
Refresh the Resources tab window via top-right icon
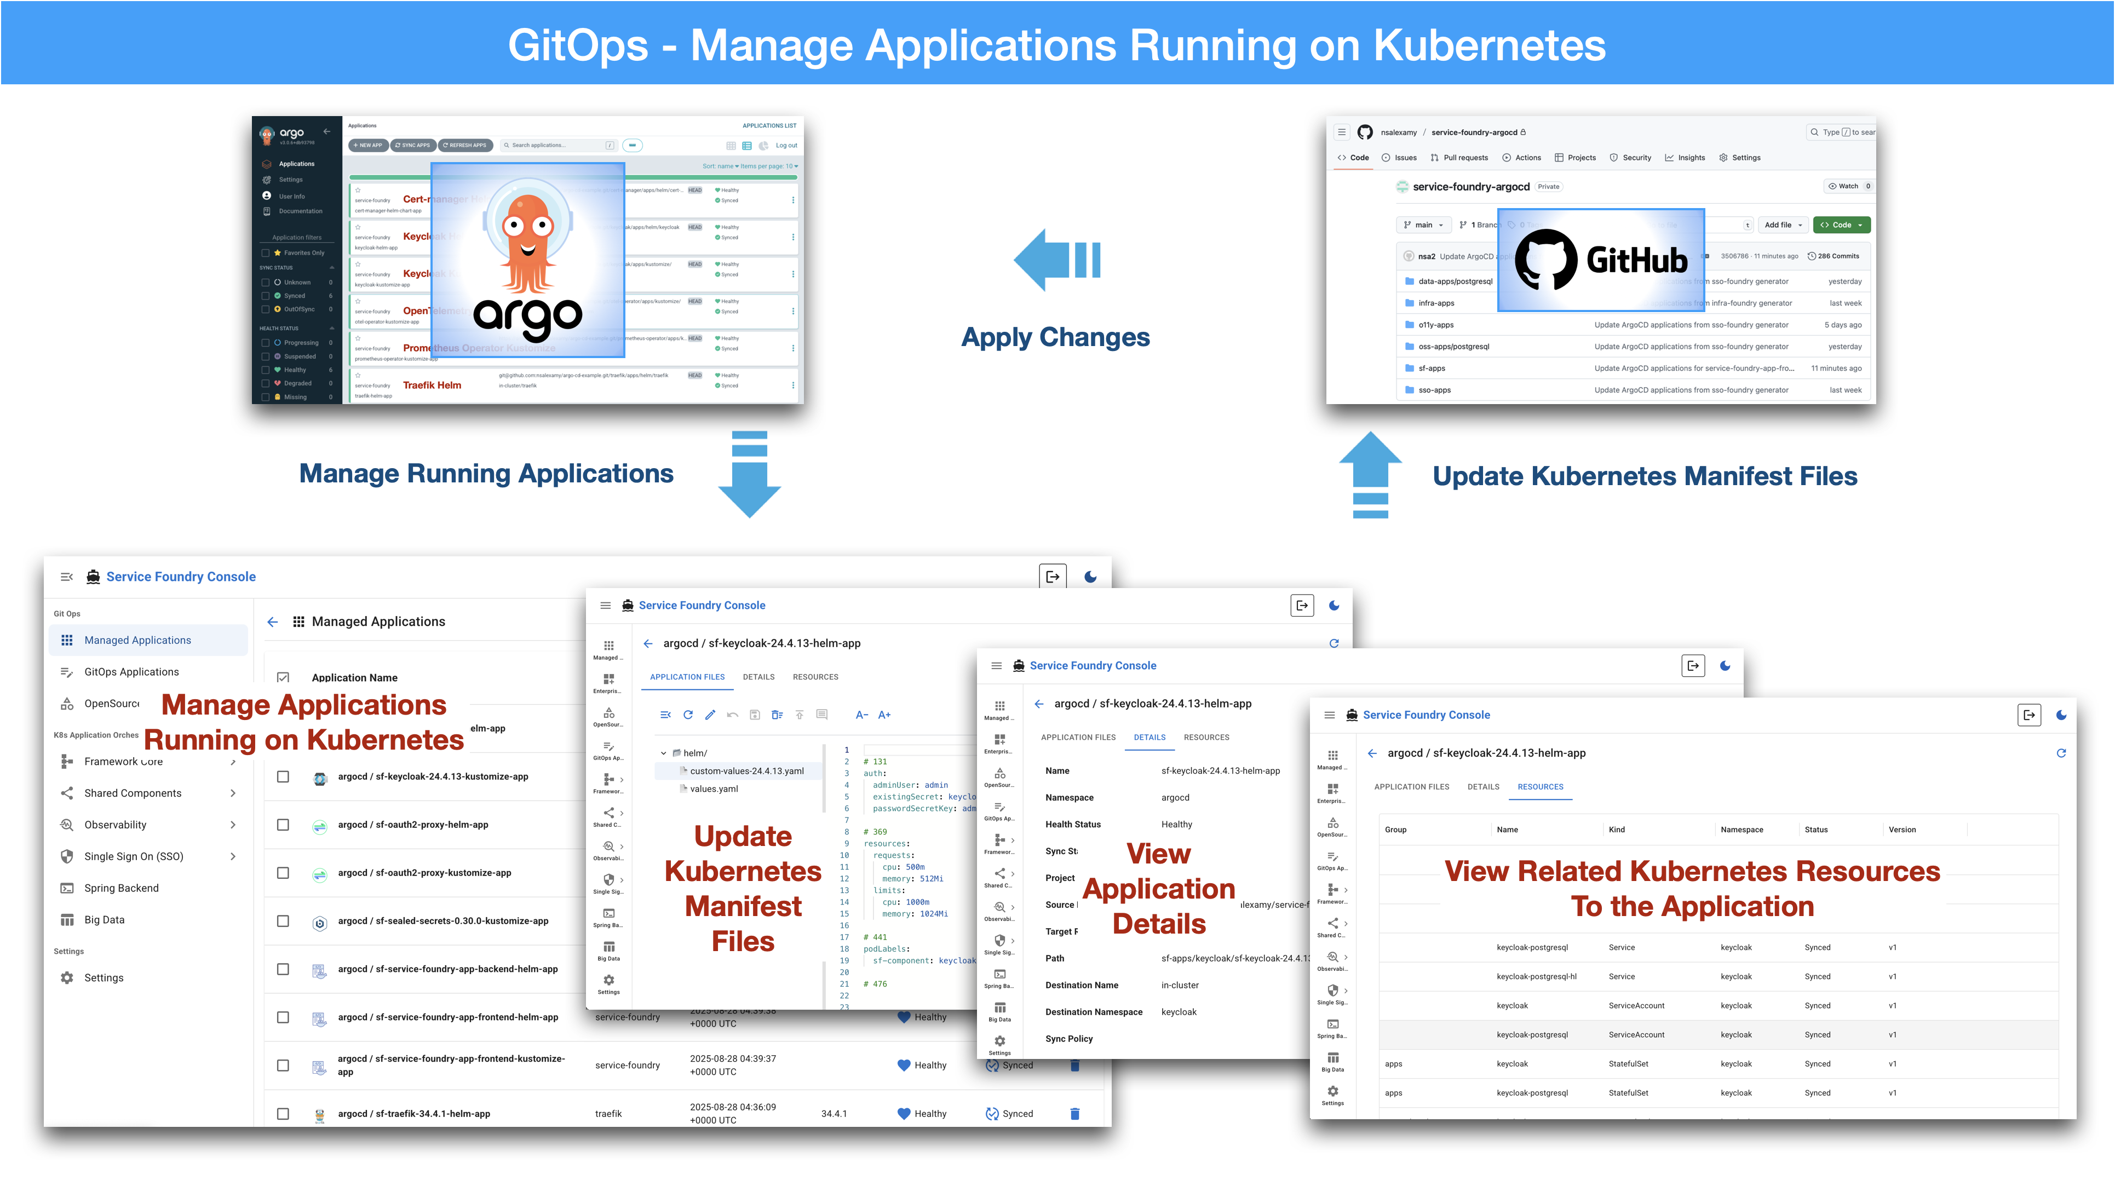point(2061,753)
